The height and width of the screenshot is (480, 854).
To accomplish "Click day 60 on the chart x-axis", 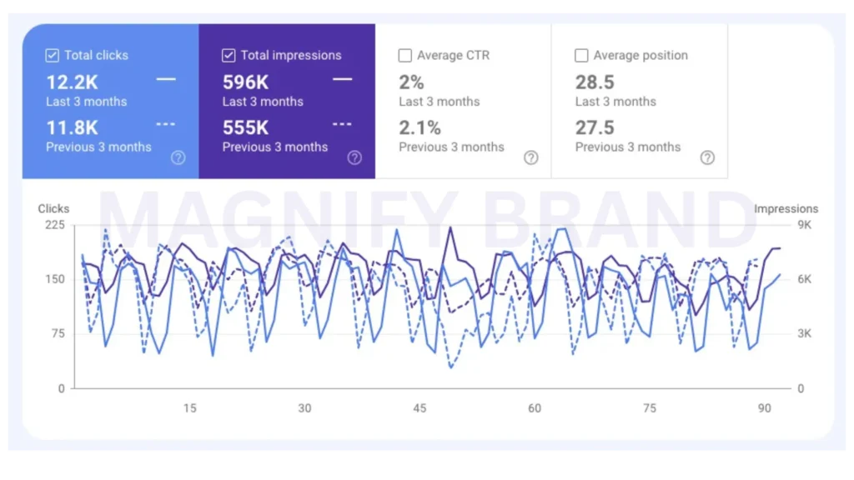I will point(535,408).
